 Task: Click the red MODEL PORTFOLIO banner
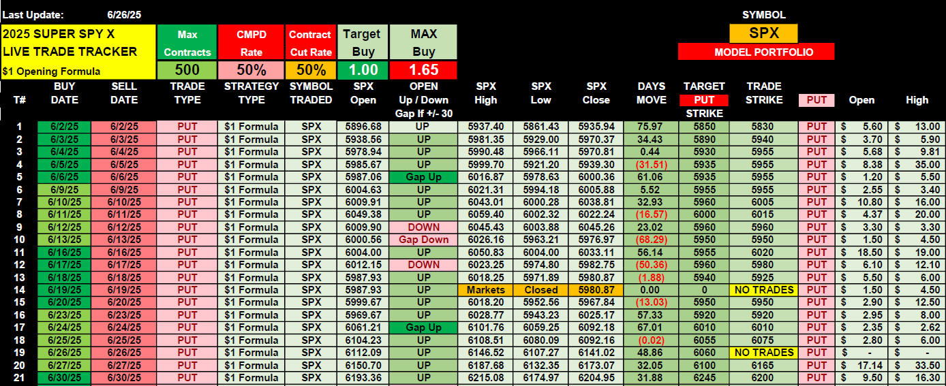(756, 52)
